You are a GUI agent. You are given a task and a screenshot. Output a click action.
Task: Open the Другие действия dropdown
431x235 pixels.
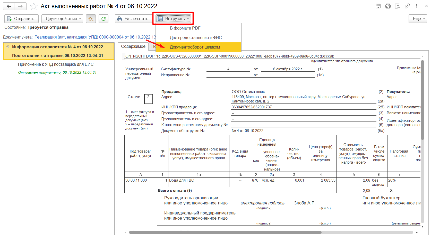tap(62, 18)
